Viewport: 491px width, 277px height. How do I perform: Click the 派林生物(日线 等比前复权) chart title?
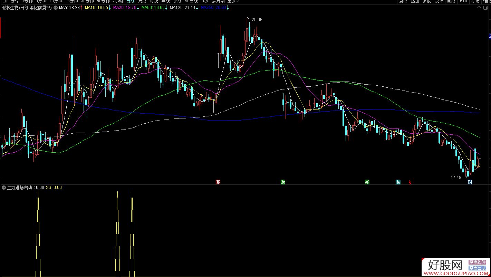pos(27,8)
